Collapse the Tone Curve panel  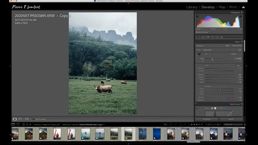tap(242, 104)
